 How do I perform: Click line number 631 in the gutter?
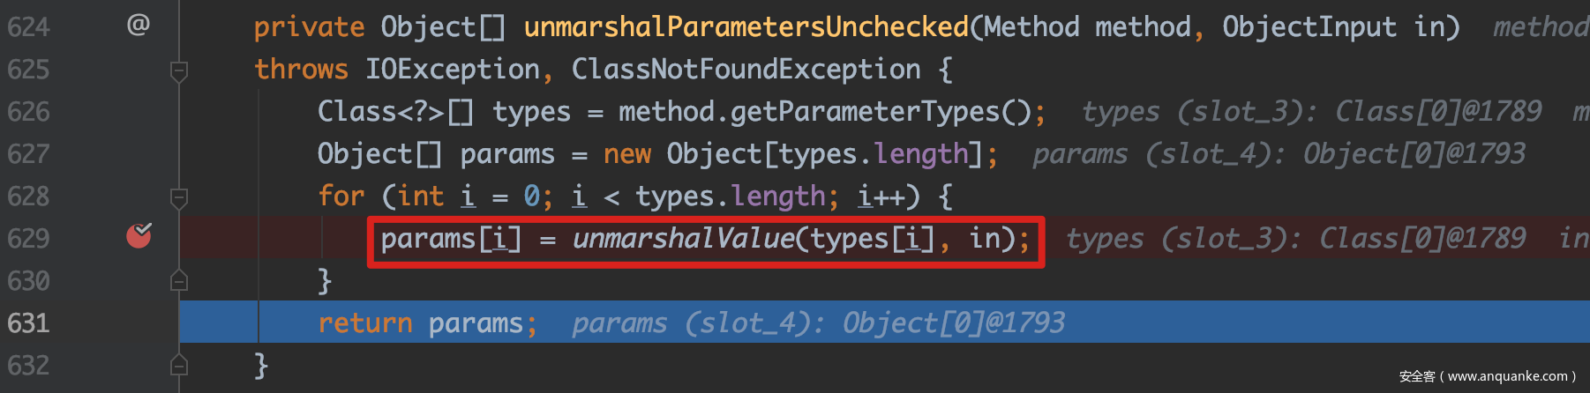click(28, 323)
